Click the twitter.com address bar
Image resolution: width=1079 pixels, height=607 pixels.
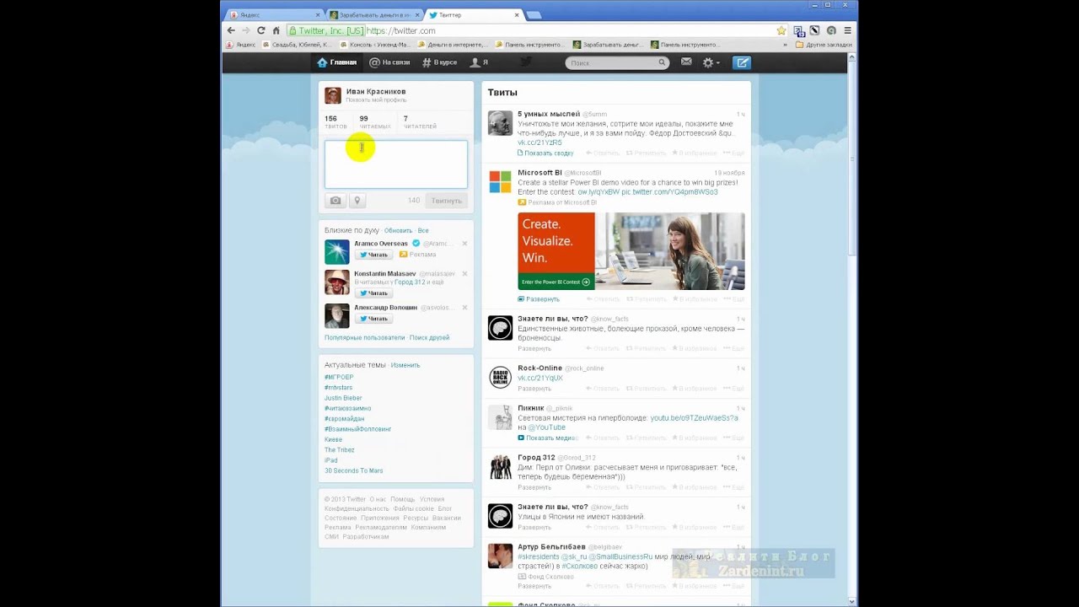coord(531,30)
